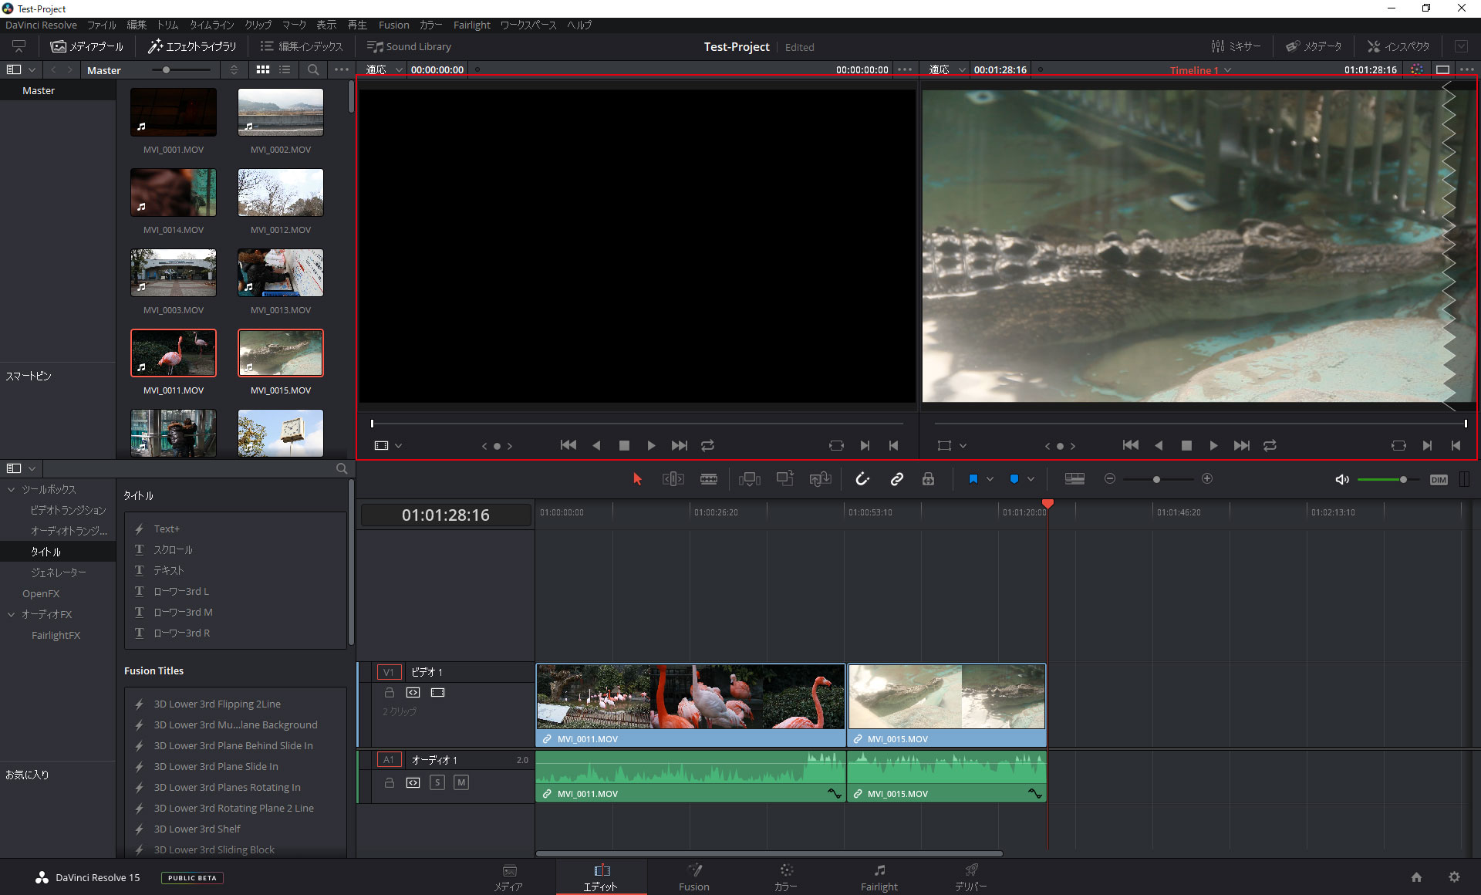Collapse the ツールボックス tree
Image resolution: width=1481 pixels, height=895 pixels.
point(12,489)
